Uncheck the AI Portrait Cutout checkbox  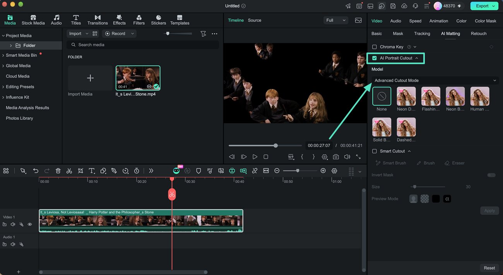tap(374, 58)
